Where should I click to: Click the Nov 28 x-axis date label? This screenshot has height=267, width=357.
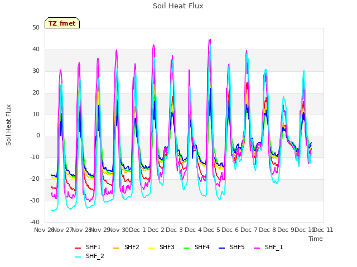tap(81, 230)
